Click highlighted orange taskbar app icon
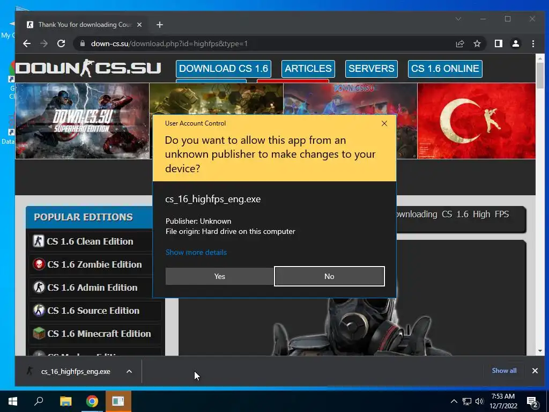Image resolution: width=549 pixels, height=412 pixels. point(118,401)
